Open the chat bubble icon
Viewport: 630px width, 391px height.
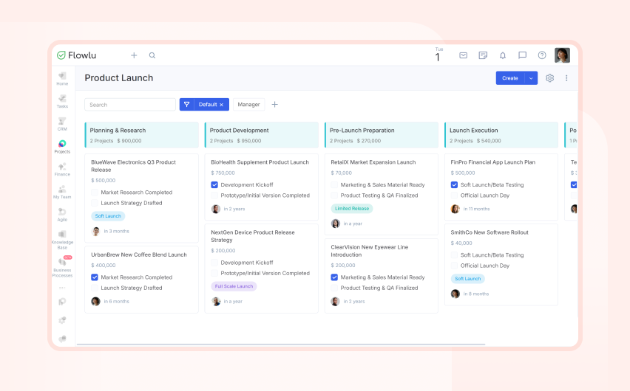pyautogui.click(x=522, y=55)
